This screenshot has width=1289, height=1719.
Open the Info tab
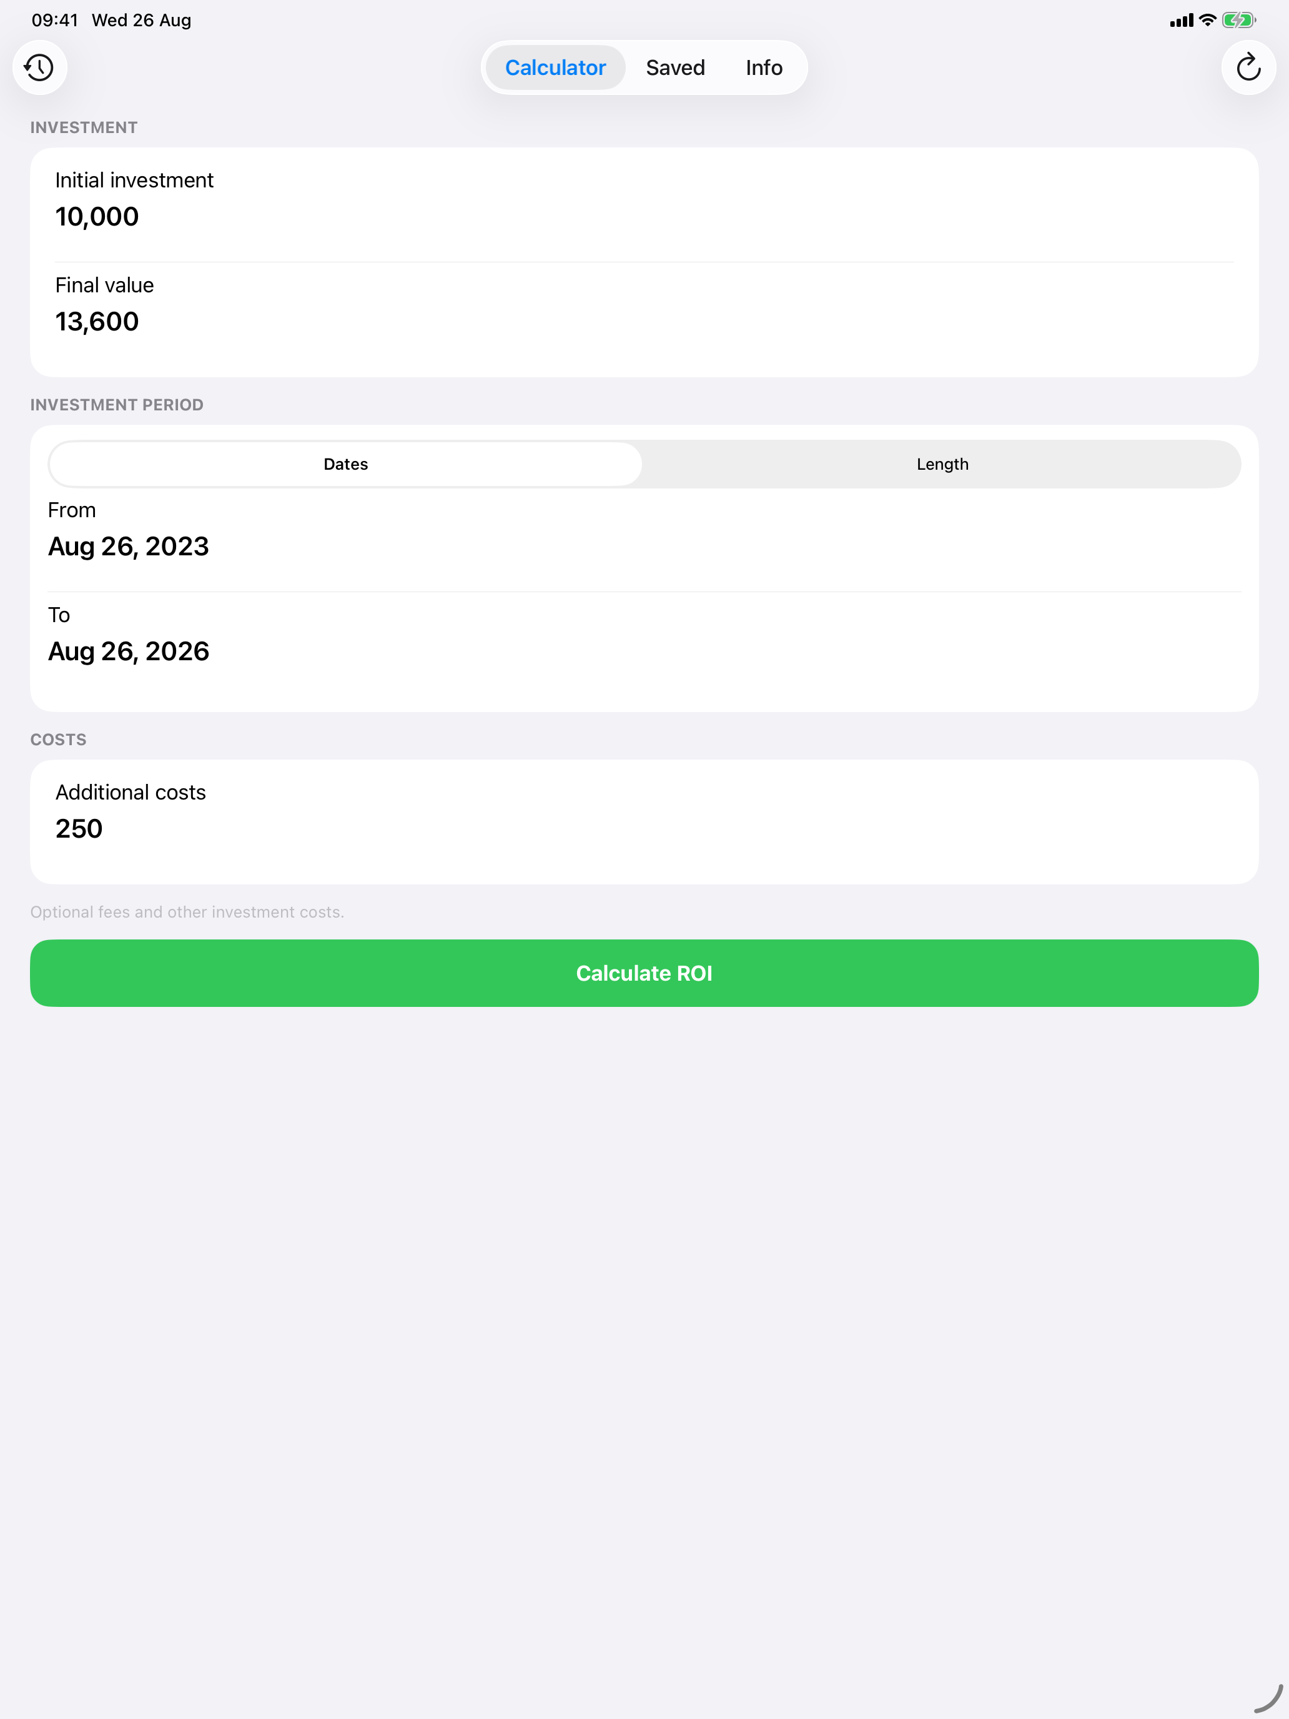click(x=764, y=67)
